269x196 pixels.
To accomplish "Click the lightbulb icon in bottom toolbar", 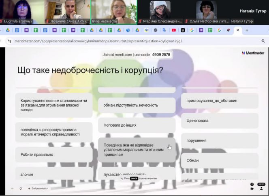I will [x=21, y=189].
